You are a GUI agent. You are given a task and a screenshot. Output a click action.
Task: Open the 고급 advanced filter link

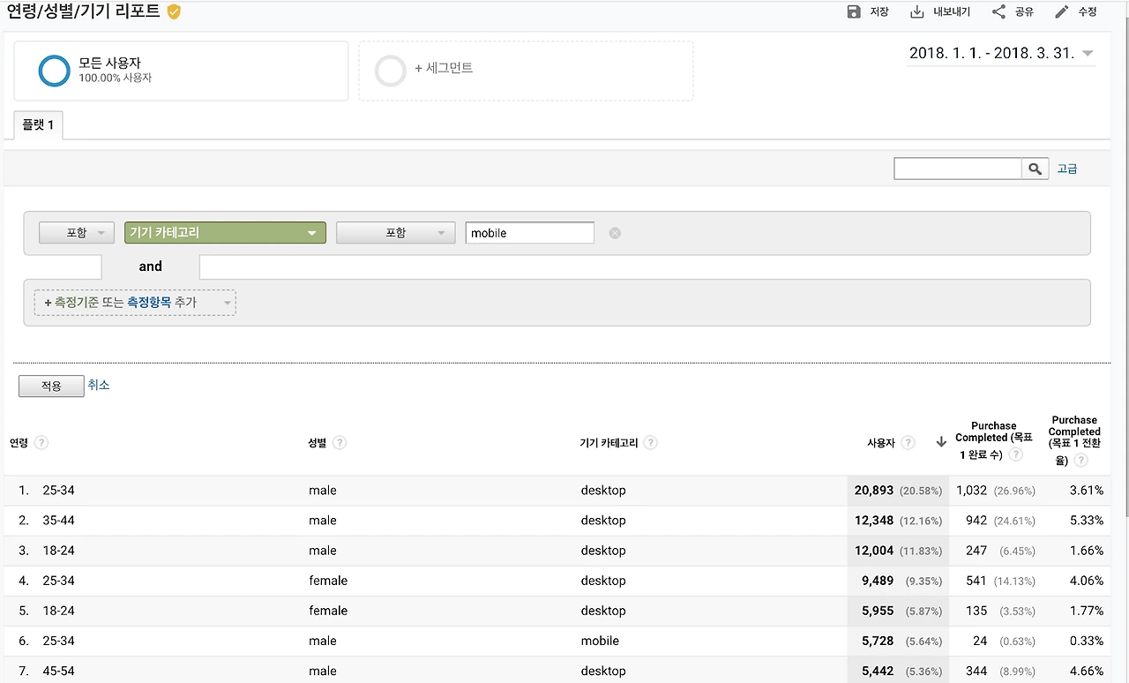point(1067,169)
